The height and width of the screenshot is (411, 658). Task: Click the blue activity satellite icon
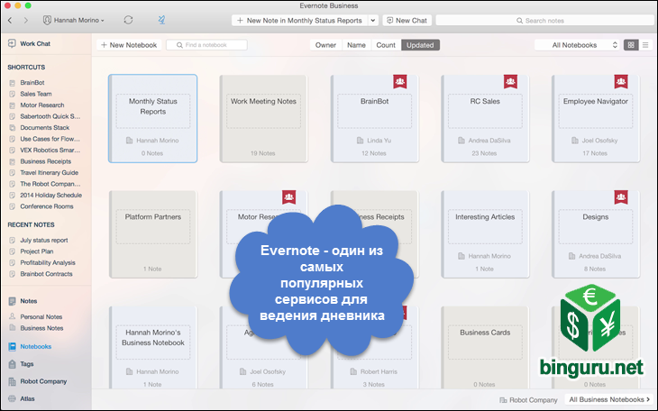161,20
